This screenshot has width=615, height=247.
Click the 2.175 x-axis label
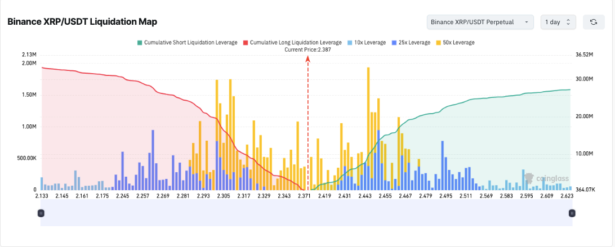tap(102, 196)
